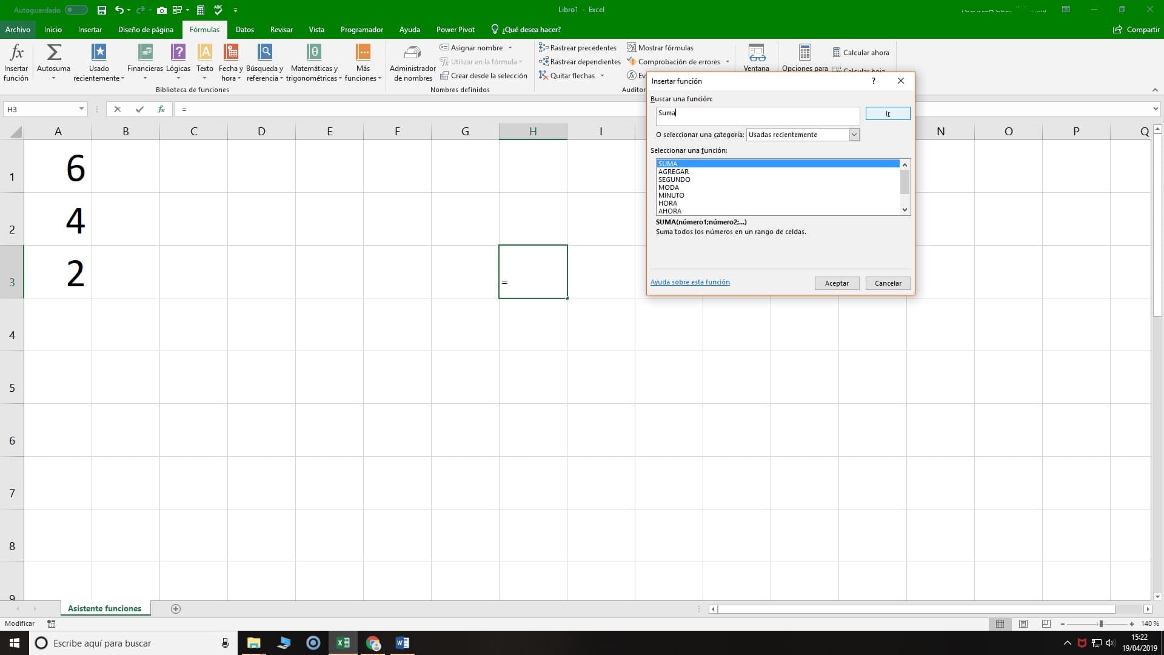Viewport: 1164px width, 655px height.
Task: Switch to the Diseño de página tab
Action: point(145,29)
